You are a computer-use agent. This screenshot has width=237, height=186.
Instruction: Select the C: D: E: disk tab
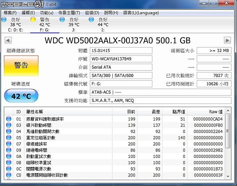[x=15, y=25]
